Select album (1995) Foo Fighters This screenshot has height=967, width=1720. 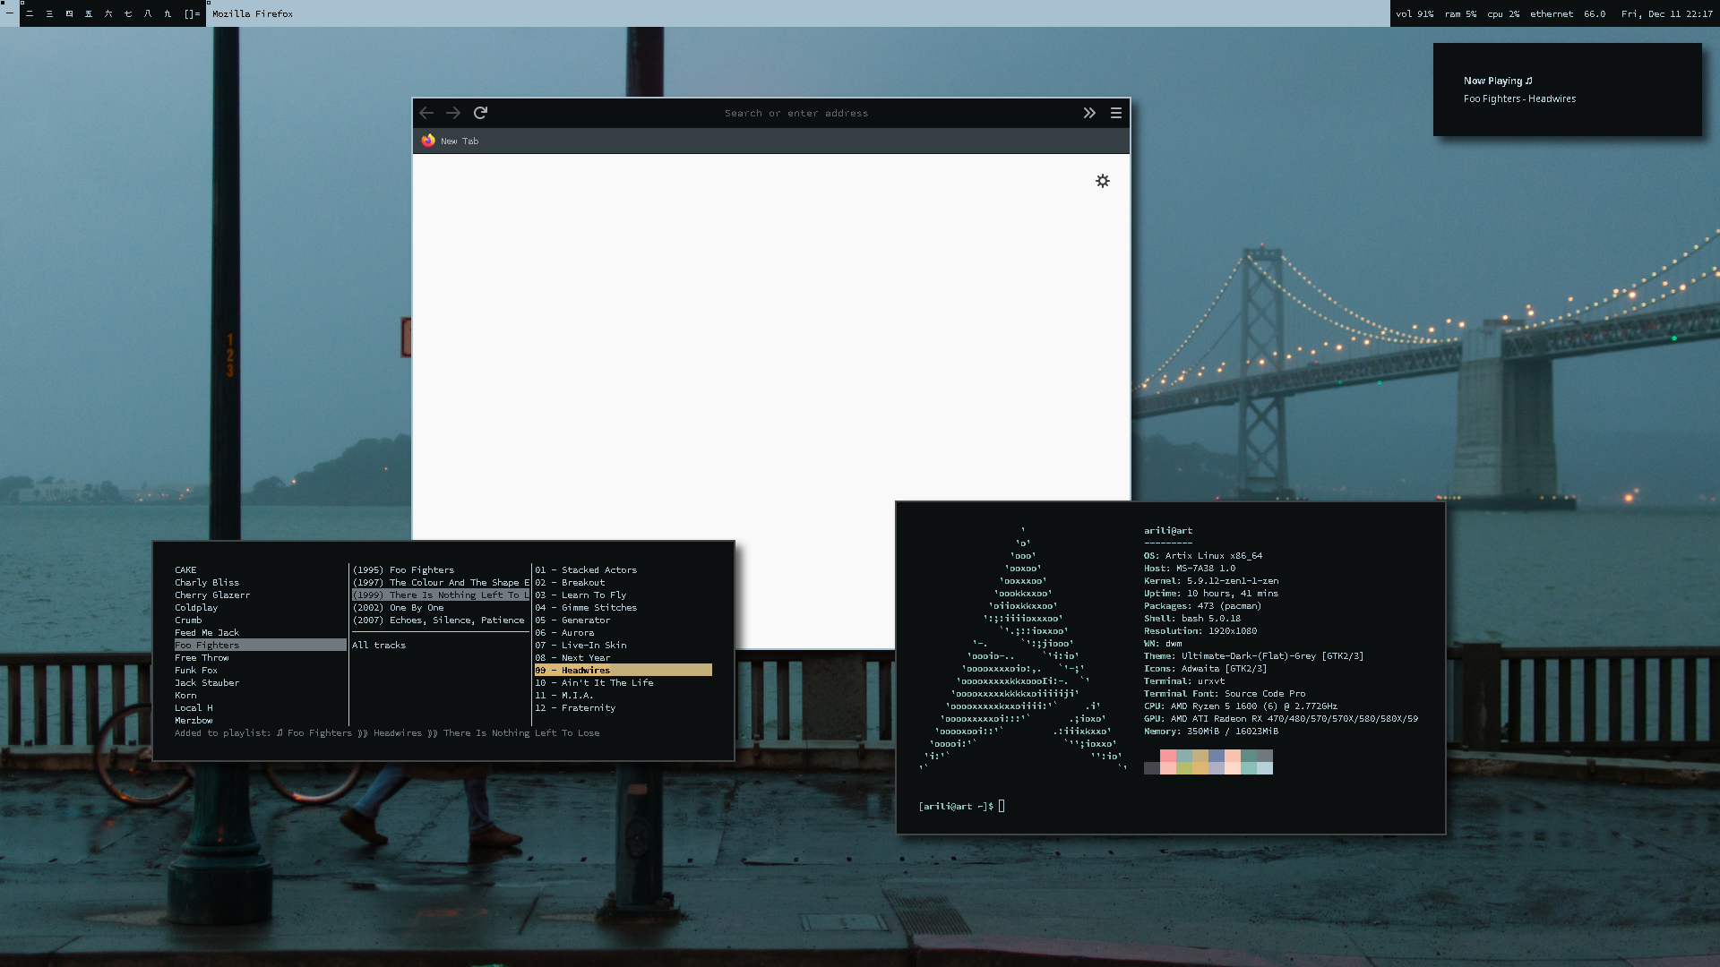pyautogui.click(x=403, y=570)
